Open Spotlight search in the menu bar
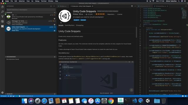This screenshot has width=188, height=105. coord(179,1)
